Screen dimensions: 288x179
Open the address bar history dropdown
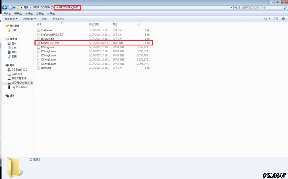tap(231, 8)
